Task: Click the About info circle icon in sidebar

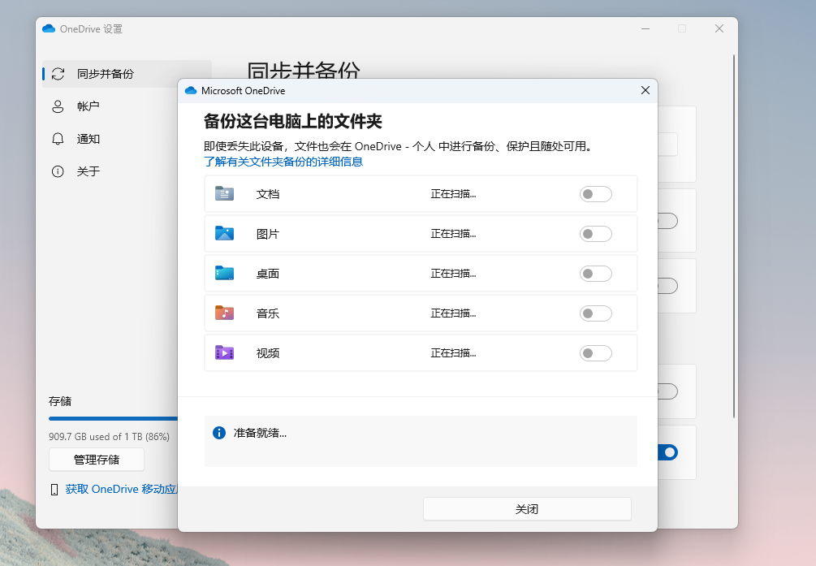Action: 58,171
